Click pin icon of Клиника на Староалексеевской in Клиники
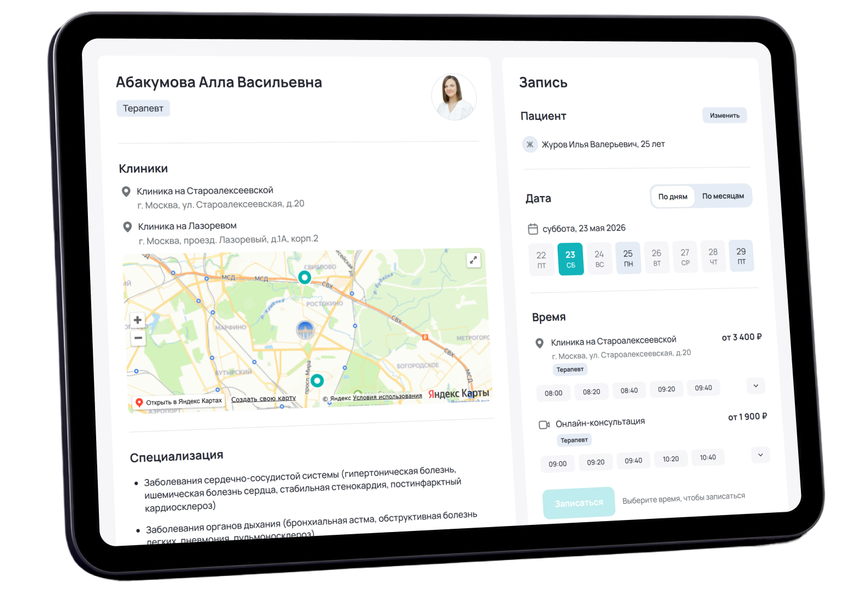Image resolution: width=868 pixels, height=593 pixels. click(x=126, y=192)
